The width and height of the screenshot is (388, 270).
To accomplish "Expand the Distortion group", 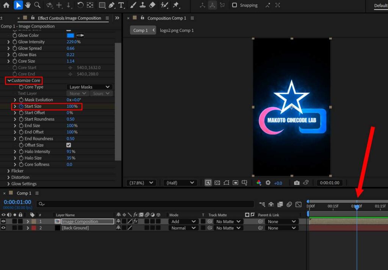I will tap(9, 177).
